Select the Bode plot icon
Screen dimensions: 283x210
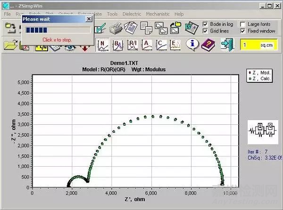118,45
